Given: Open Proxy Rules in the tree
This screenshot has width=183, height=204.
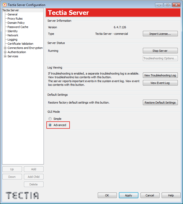Looking at the screenshot, I should [x=15, y=19].
